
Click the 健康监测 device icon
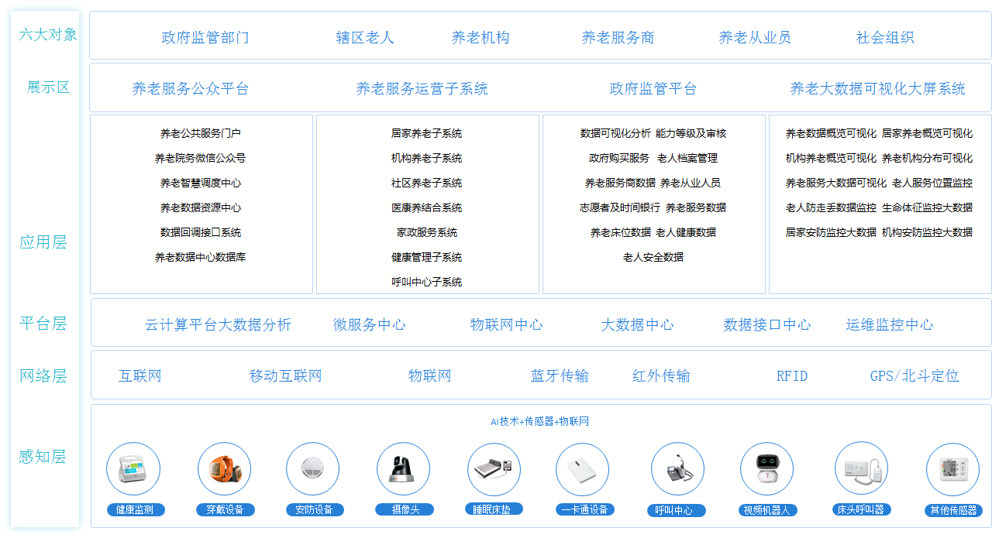pyautogui.click(x=133, y=469)
